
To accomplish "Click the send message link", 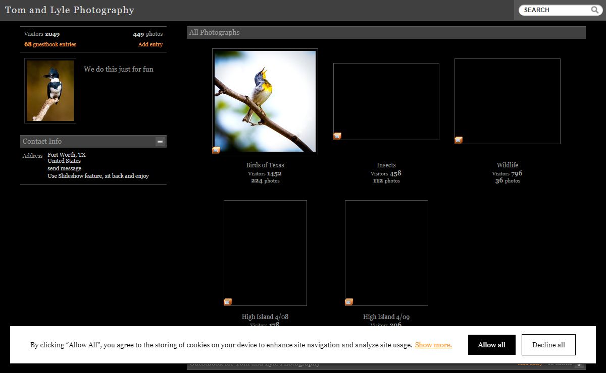I will 65,168.
